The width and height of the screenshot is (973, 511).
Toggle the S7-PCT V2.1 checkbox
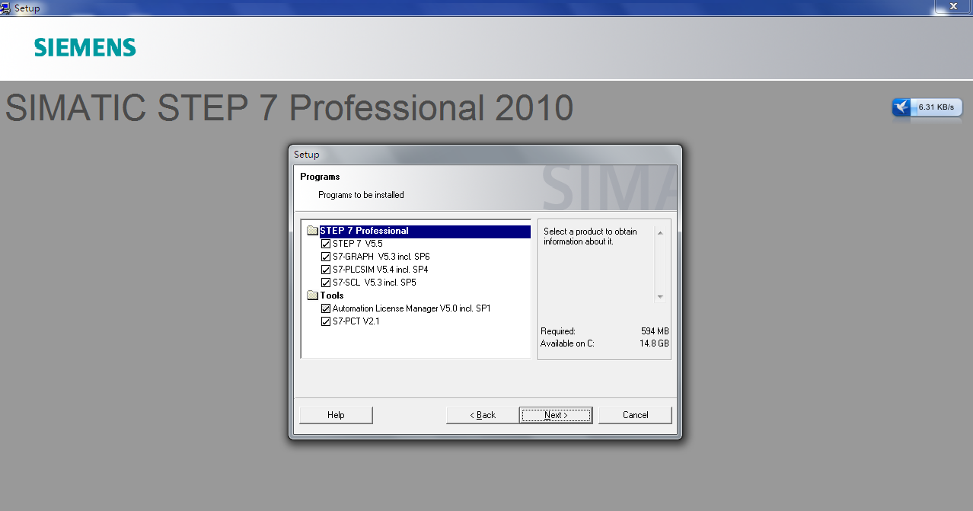[326, 321]
